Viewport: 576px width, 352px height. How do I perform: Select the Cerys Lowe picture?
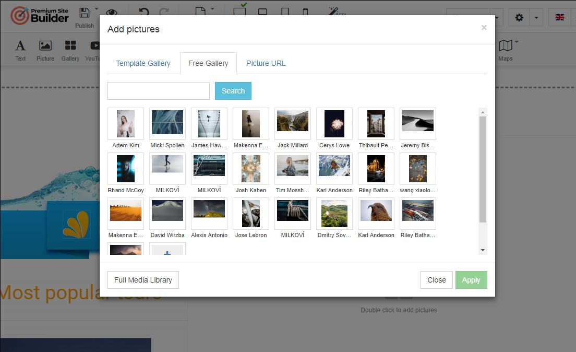click(x=334, y=124)
